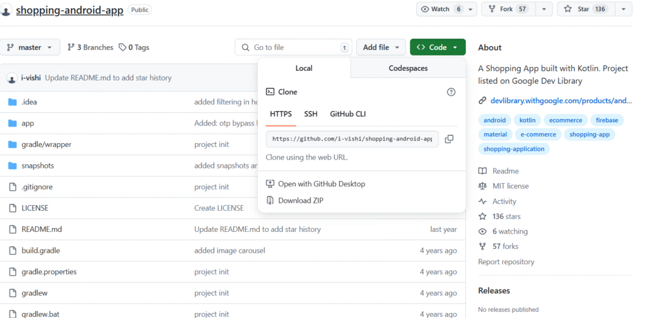Open the Watch notifications dropdown
The image size is (649, 318).
447,9
